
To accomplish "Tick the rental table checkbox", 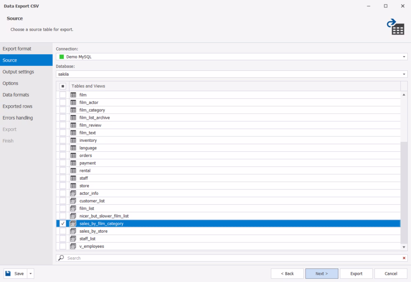I will (62, 171).
